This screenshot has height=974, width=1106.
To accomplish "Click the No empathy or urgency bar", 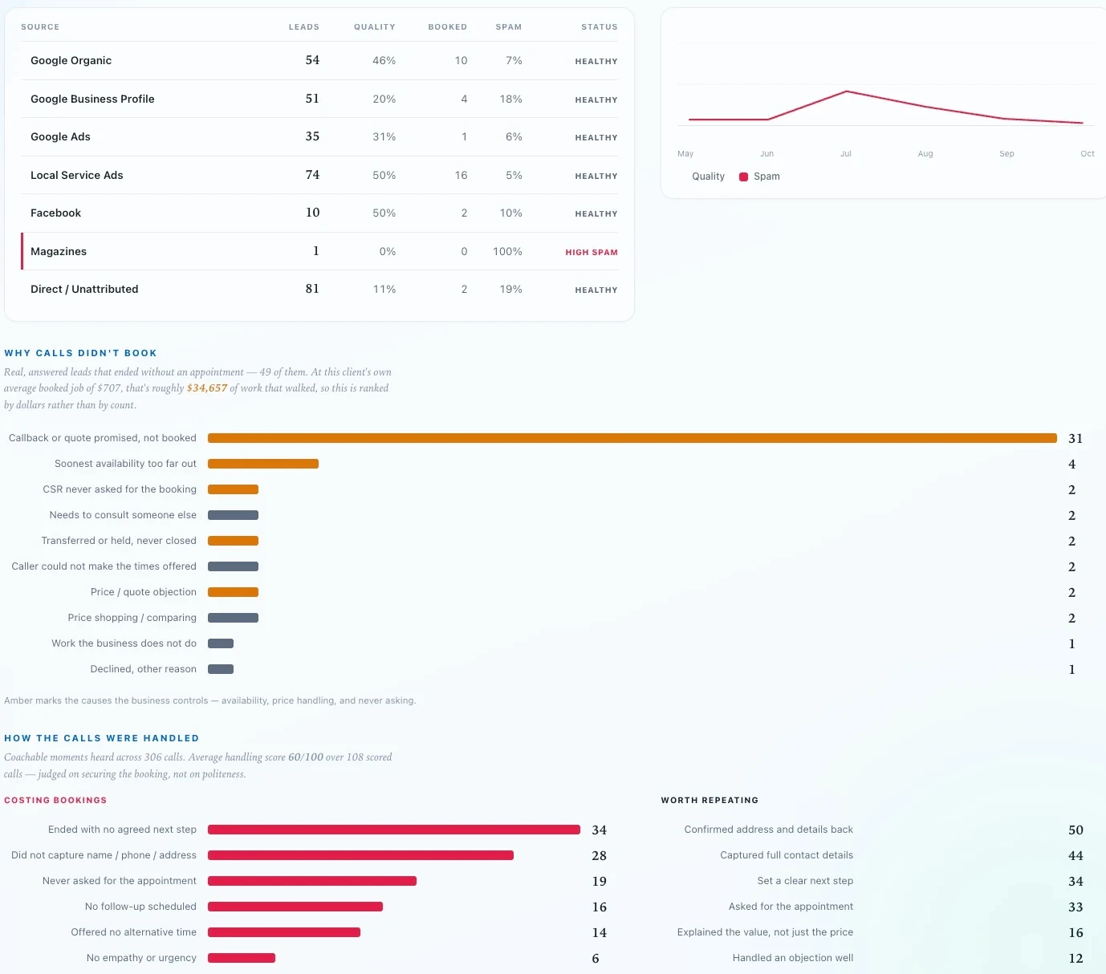I will tap(242, 958).
